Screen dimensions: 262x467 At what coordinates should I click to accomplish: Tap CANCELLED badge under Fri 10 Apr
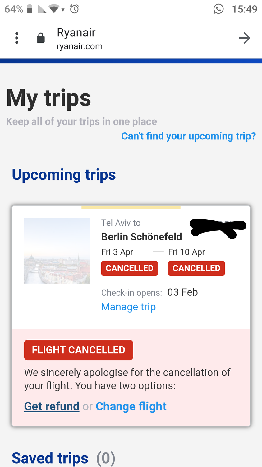tap(196, 268)
